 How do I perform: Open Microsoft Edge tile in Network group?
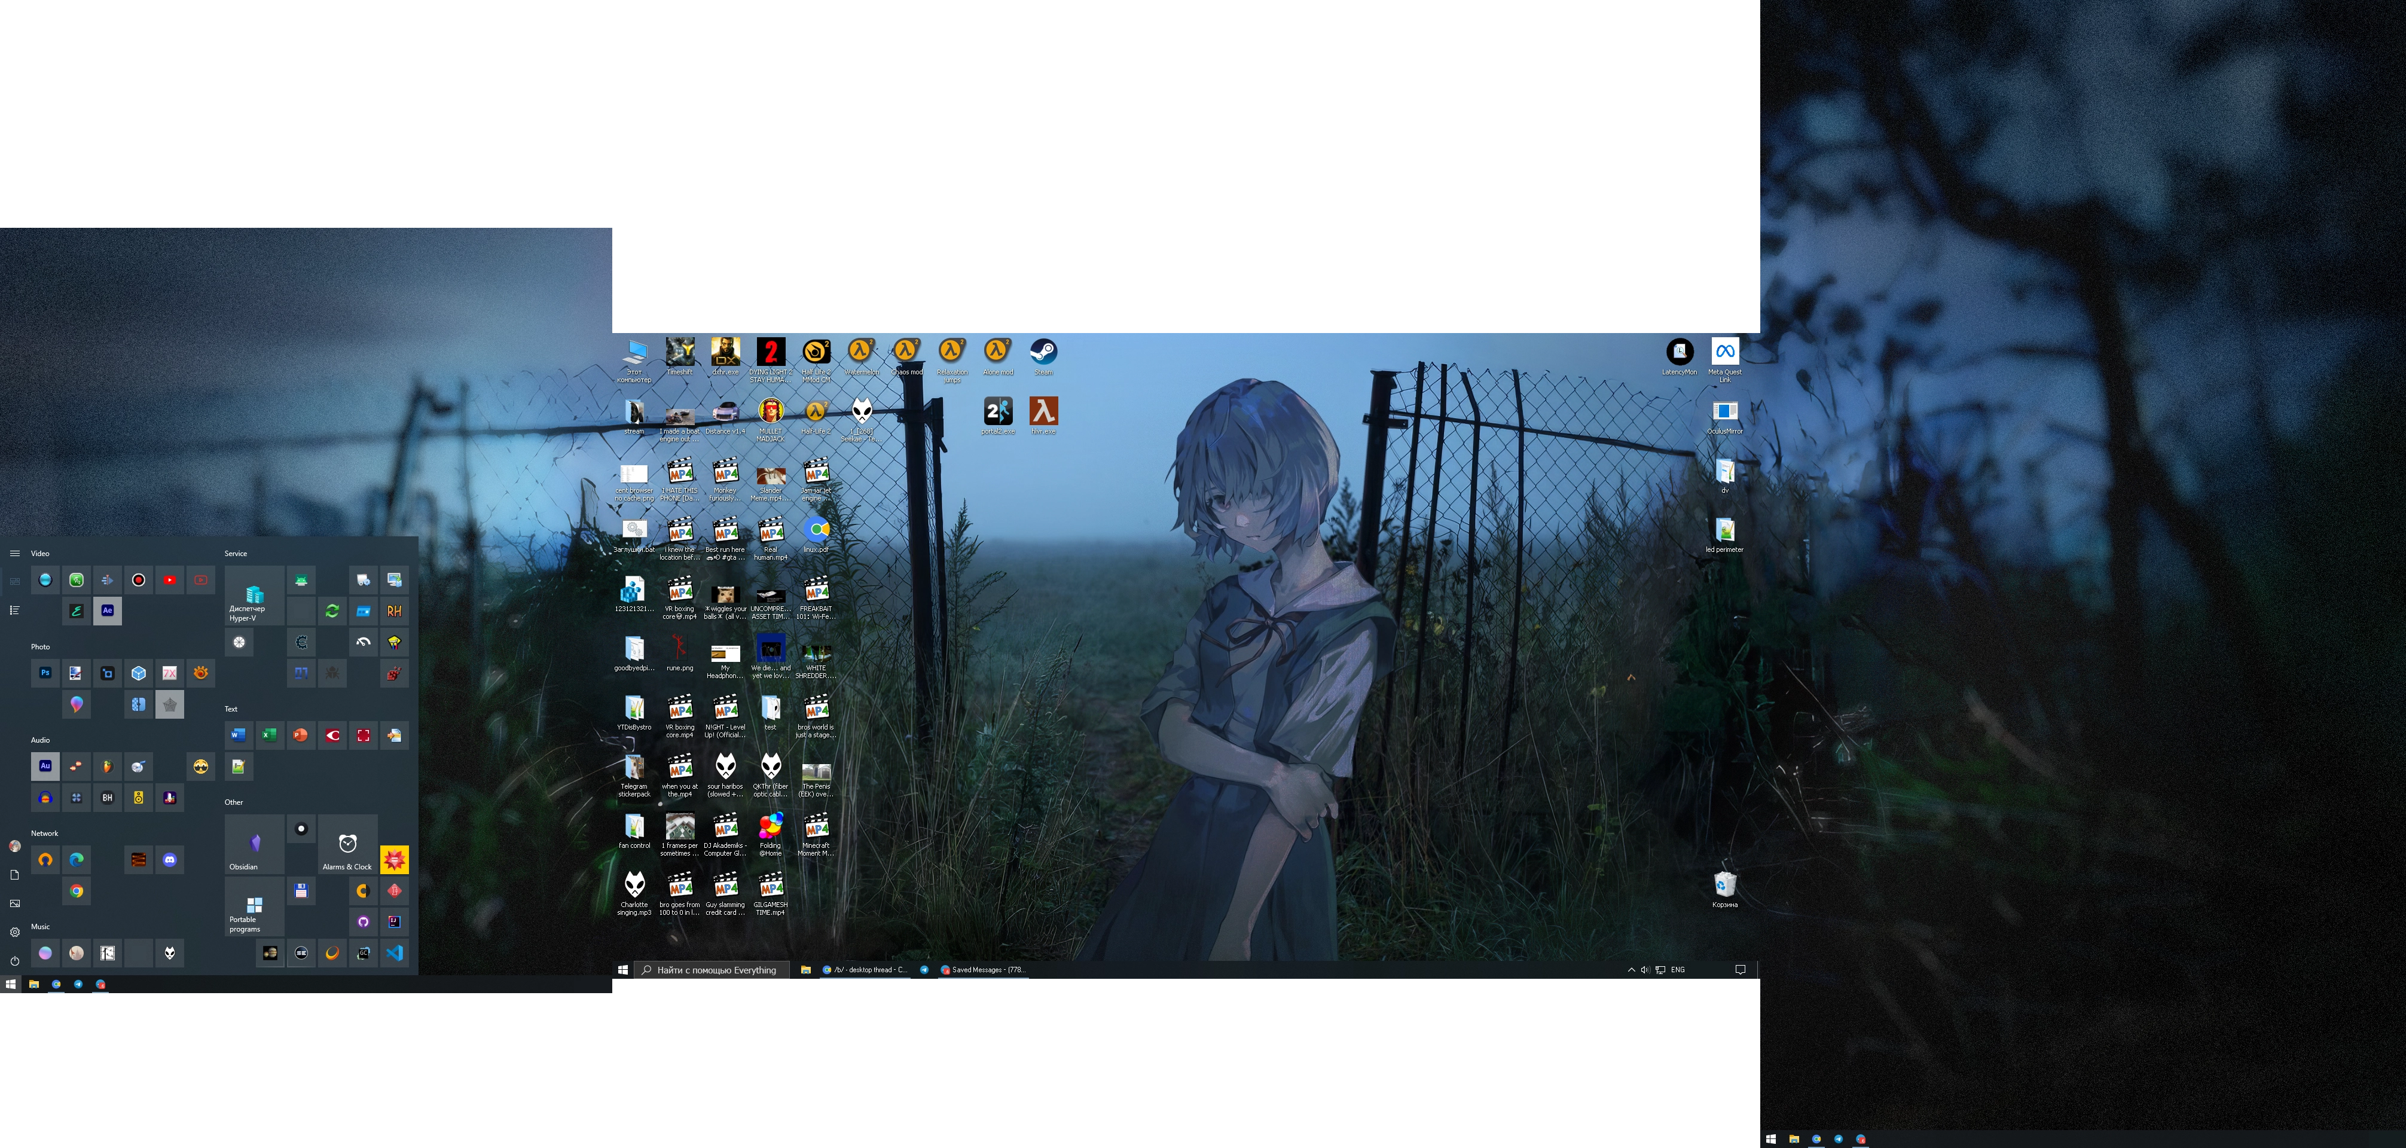click(x=77, y=859)
